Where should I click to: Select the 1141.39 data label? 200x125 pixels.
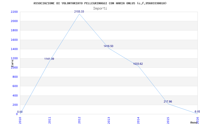pos(49,59)
